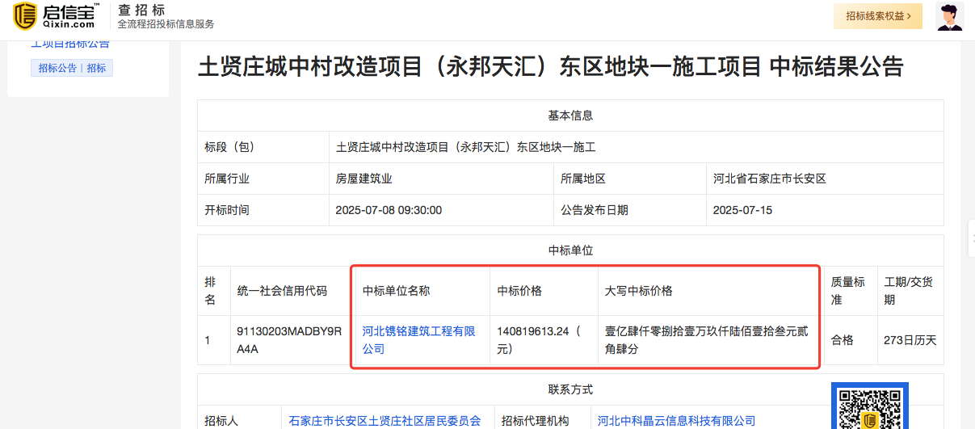Click the 招标公告 | 招标 tag
975x429 pixels.
tap(72, 68)
